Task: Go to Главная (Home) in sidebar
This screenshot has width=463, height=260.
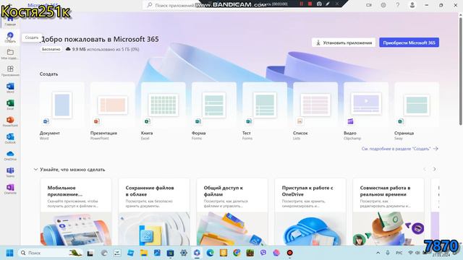Action: click(x=10, y=21)
